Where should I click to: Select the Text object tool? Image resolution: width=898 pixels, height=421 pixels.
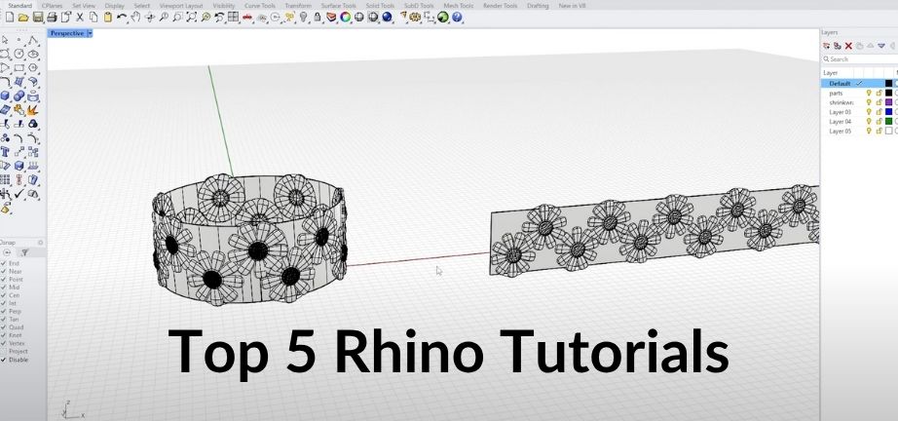point(5,152)
